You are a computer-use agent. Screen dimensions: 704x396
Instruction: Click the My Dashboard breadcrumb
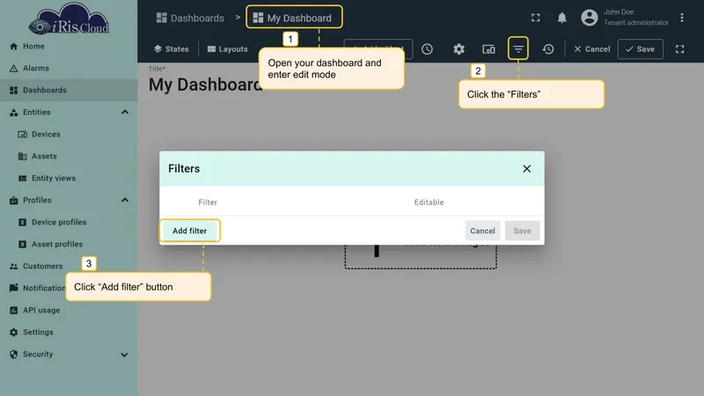(x=292, y=18)
